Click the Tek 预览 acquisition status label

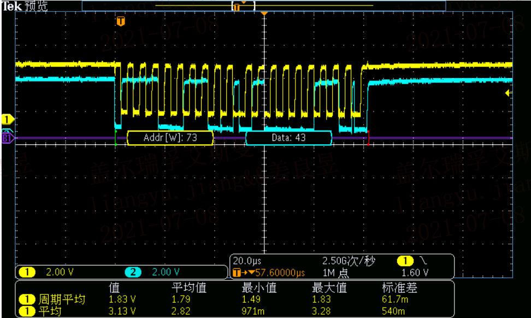(x=25, y=6)
